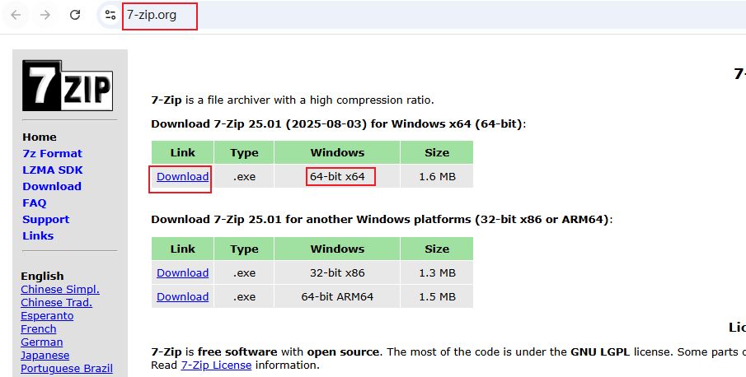Viewport: 746px width, 377px height.
Task: Go to the Download page in sidebar
Action: pos(52,186)
